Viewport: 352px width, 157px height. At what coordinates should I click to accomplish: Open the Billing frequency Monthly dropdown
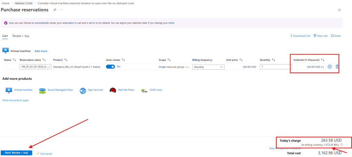[x=208, y=67]
